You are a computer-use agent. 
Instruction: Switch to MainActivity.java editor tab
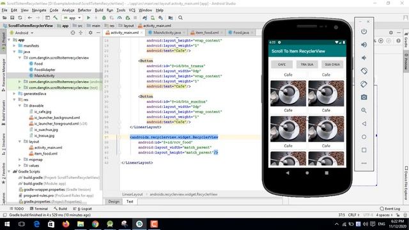point(167,33)
